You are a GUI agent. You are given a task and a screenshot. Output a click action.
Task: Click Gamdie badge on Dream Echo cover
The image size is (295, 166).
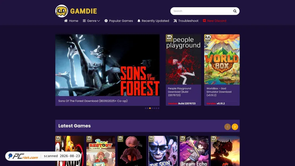coord(182,139)
